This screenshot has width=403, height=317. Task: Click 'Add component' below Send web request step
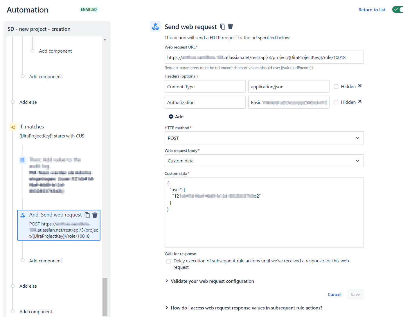tap(46, 261)
